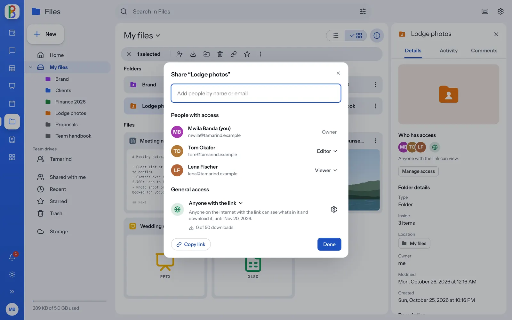The width and height of the screenshot is (512, 320).
Task: Click the move-to-folder icon in toolbar
Action: (206, 54)
